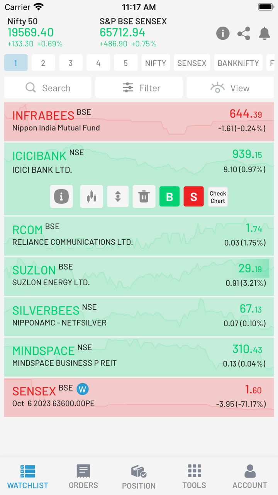The image size is (278, 495).
Task: Open market depth icon for ICICIBANK
Action: tap(118, 196)
